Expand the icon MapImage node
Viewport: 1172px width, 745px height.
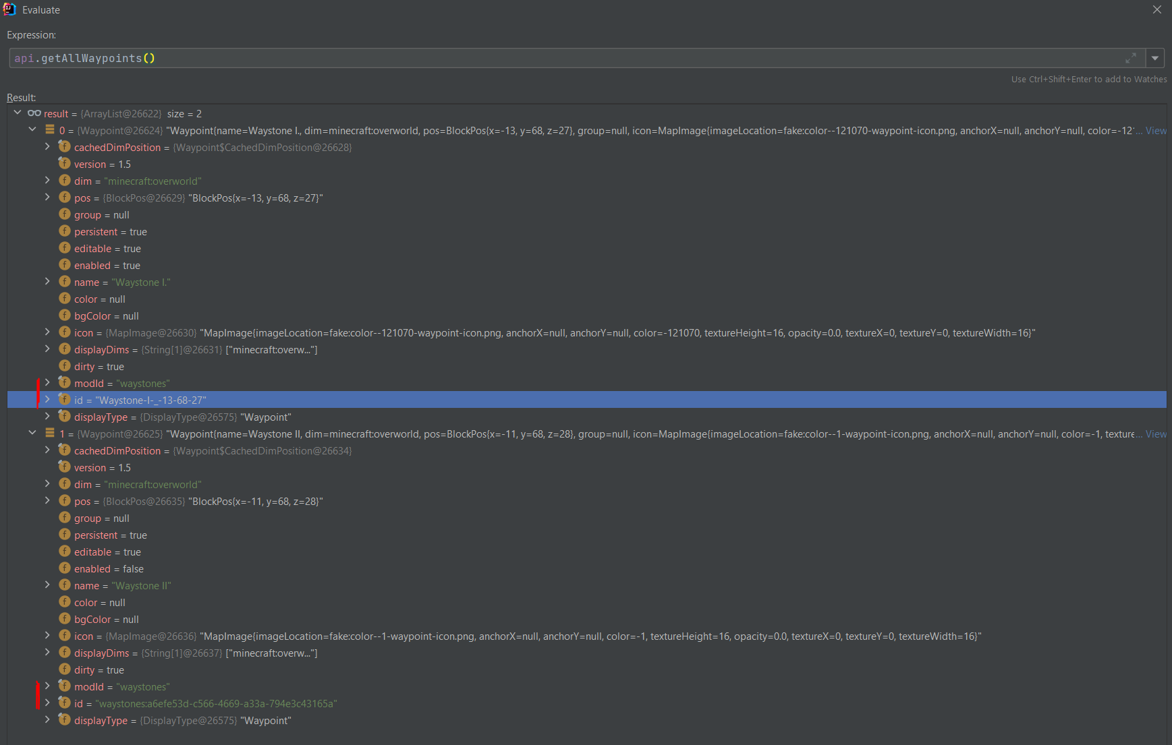click(x=47, y=332)
